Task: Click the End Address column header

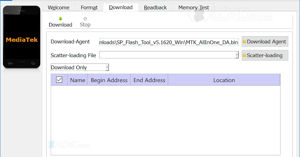Action: click(149, 80)
